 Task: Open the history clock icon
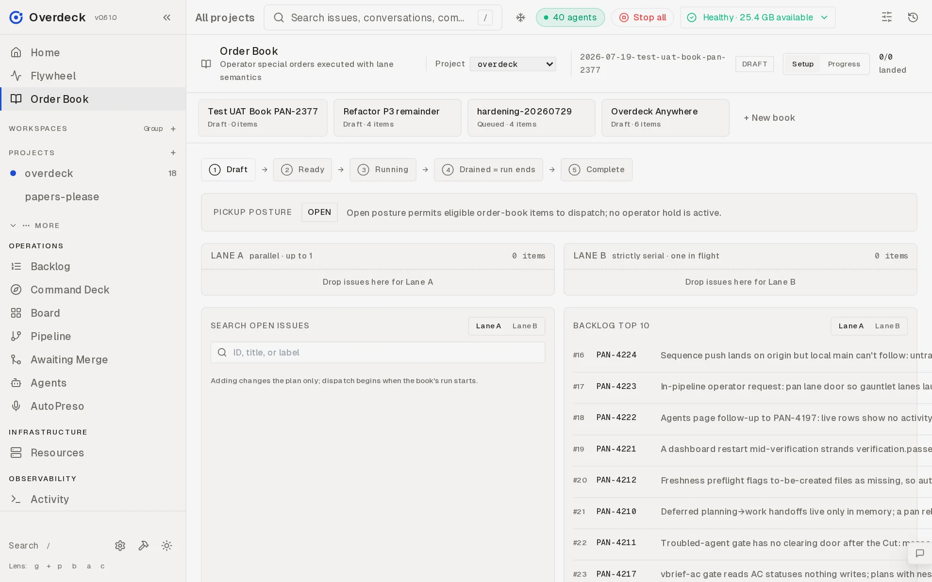tap(913, 17)
